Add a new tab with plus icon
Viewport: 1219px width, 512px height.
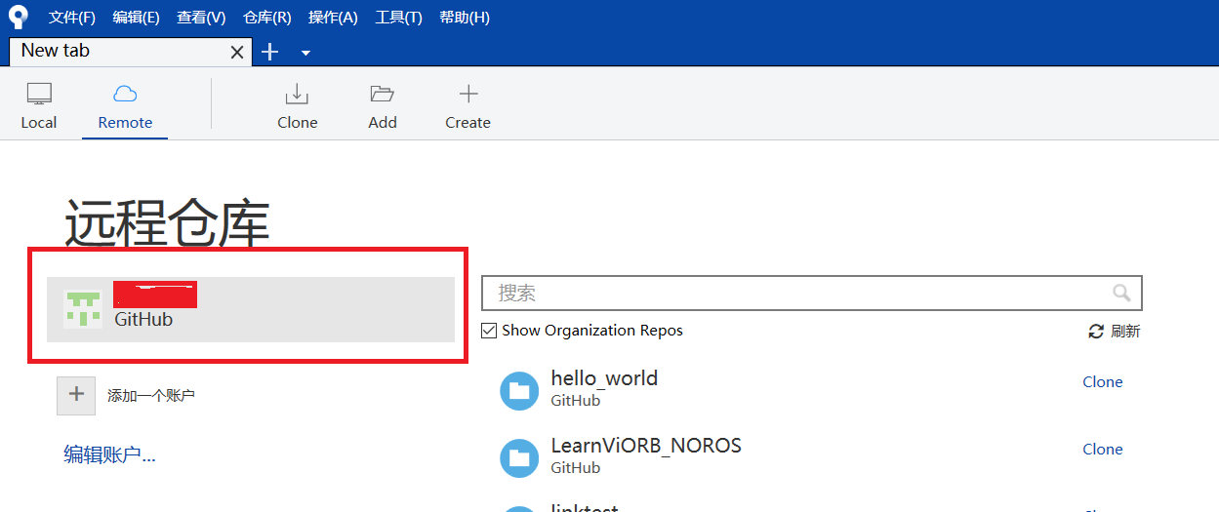pyautogui.click(x=270, y=52)
